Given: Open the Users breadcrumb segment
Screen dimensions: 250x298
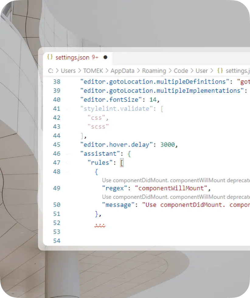Looking at the screenshot, I should point(68,71).
